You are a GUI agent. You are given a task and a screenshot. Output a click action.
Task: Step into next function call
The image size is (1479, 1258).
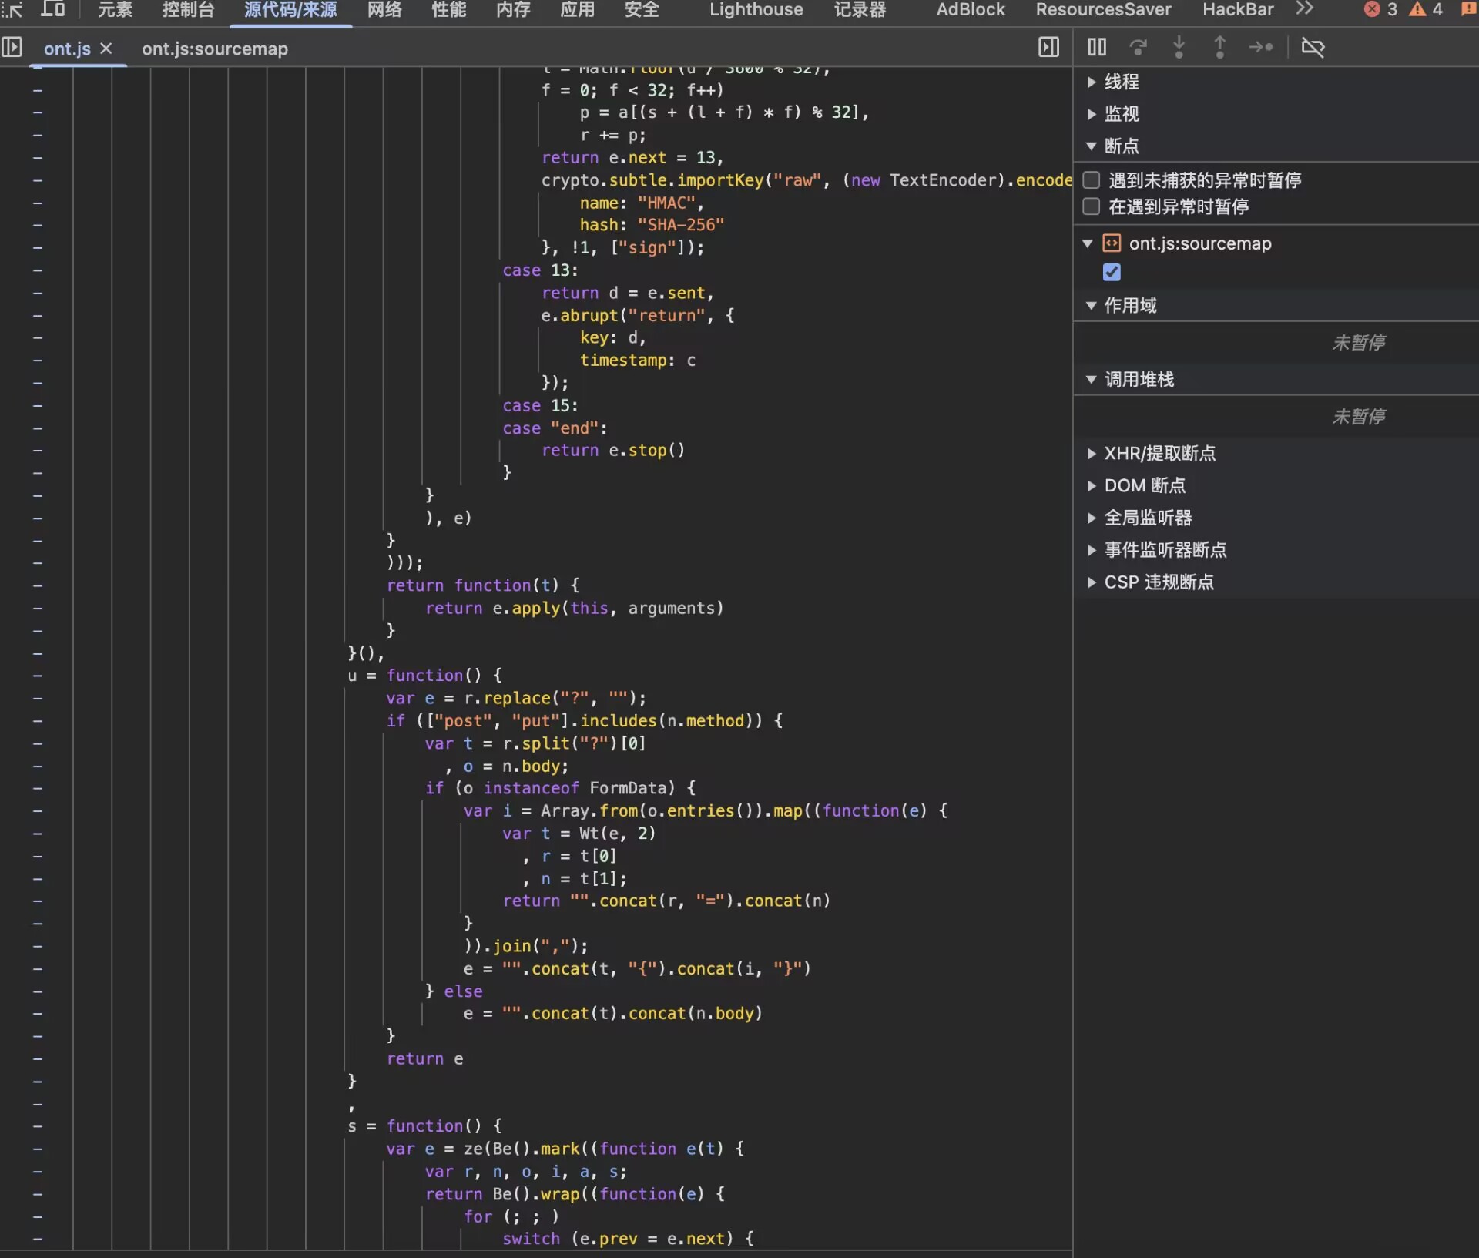1179,47
